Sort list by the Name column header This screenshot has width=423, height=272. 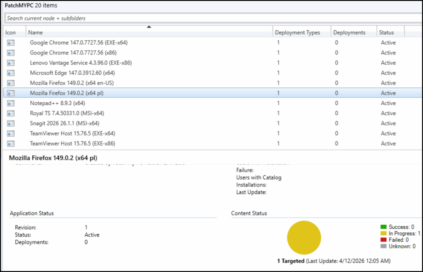click(149, 32)
